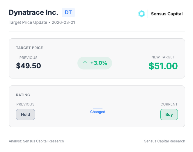Click the TARGET PRICE section heading
The height and width of the screenshot is (152, 193).
point(29,48)
